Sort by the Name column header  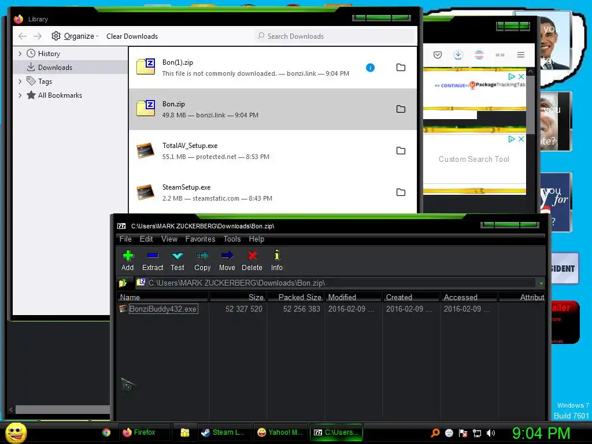pyautogui.click(x=162, y=297)
